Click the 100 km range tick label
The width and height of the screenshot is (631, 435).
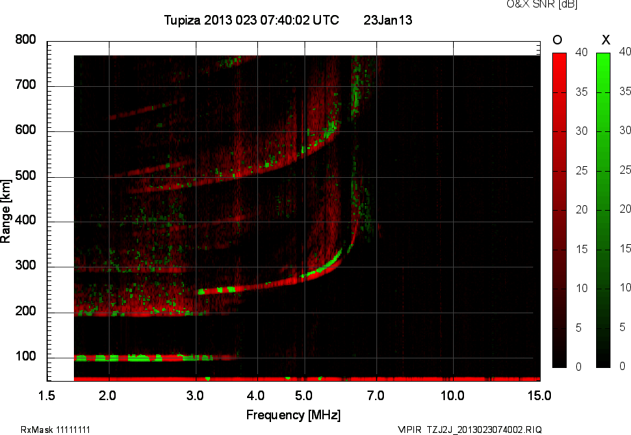point(25,356)
